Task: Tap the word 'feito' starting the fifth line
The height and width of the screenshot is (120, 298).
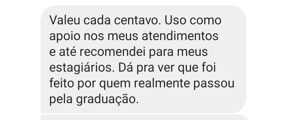Action: tap(62, 84)
